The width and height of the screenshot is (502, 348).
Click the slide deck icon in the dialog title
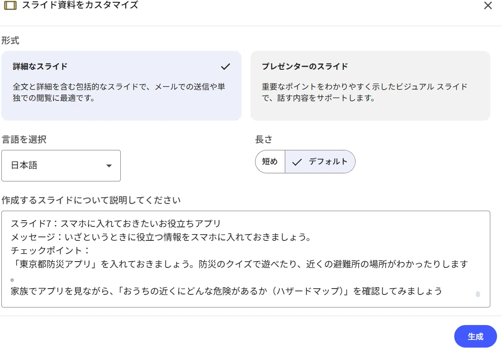tap(10, 5)
